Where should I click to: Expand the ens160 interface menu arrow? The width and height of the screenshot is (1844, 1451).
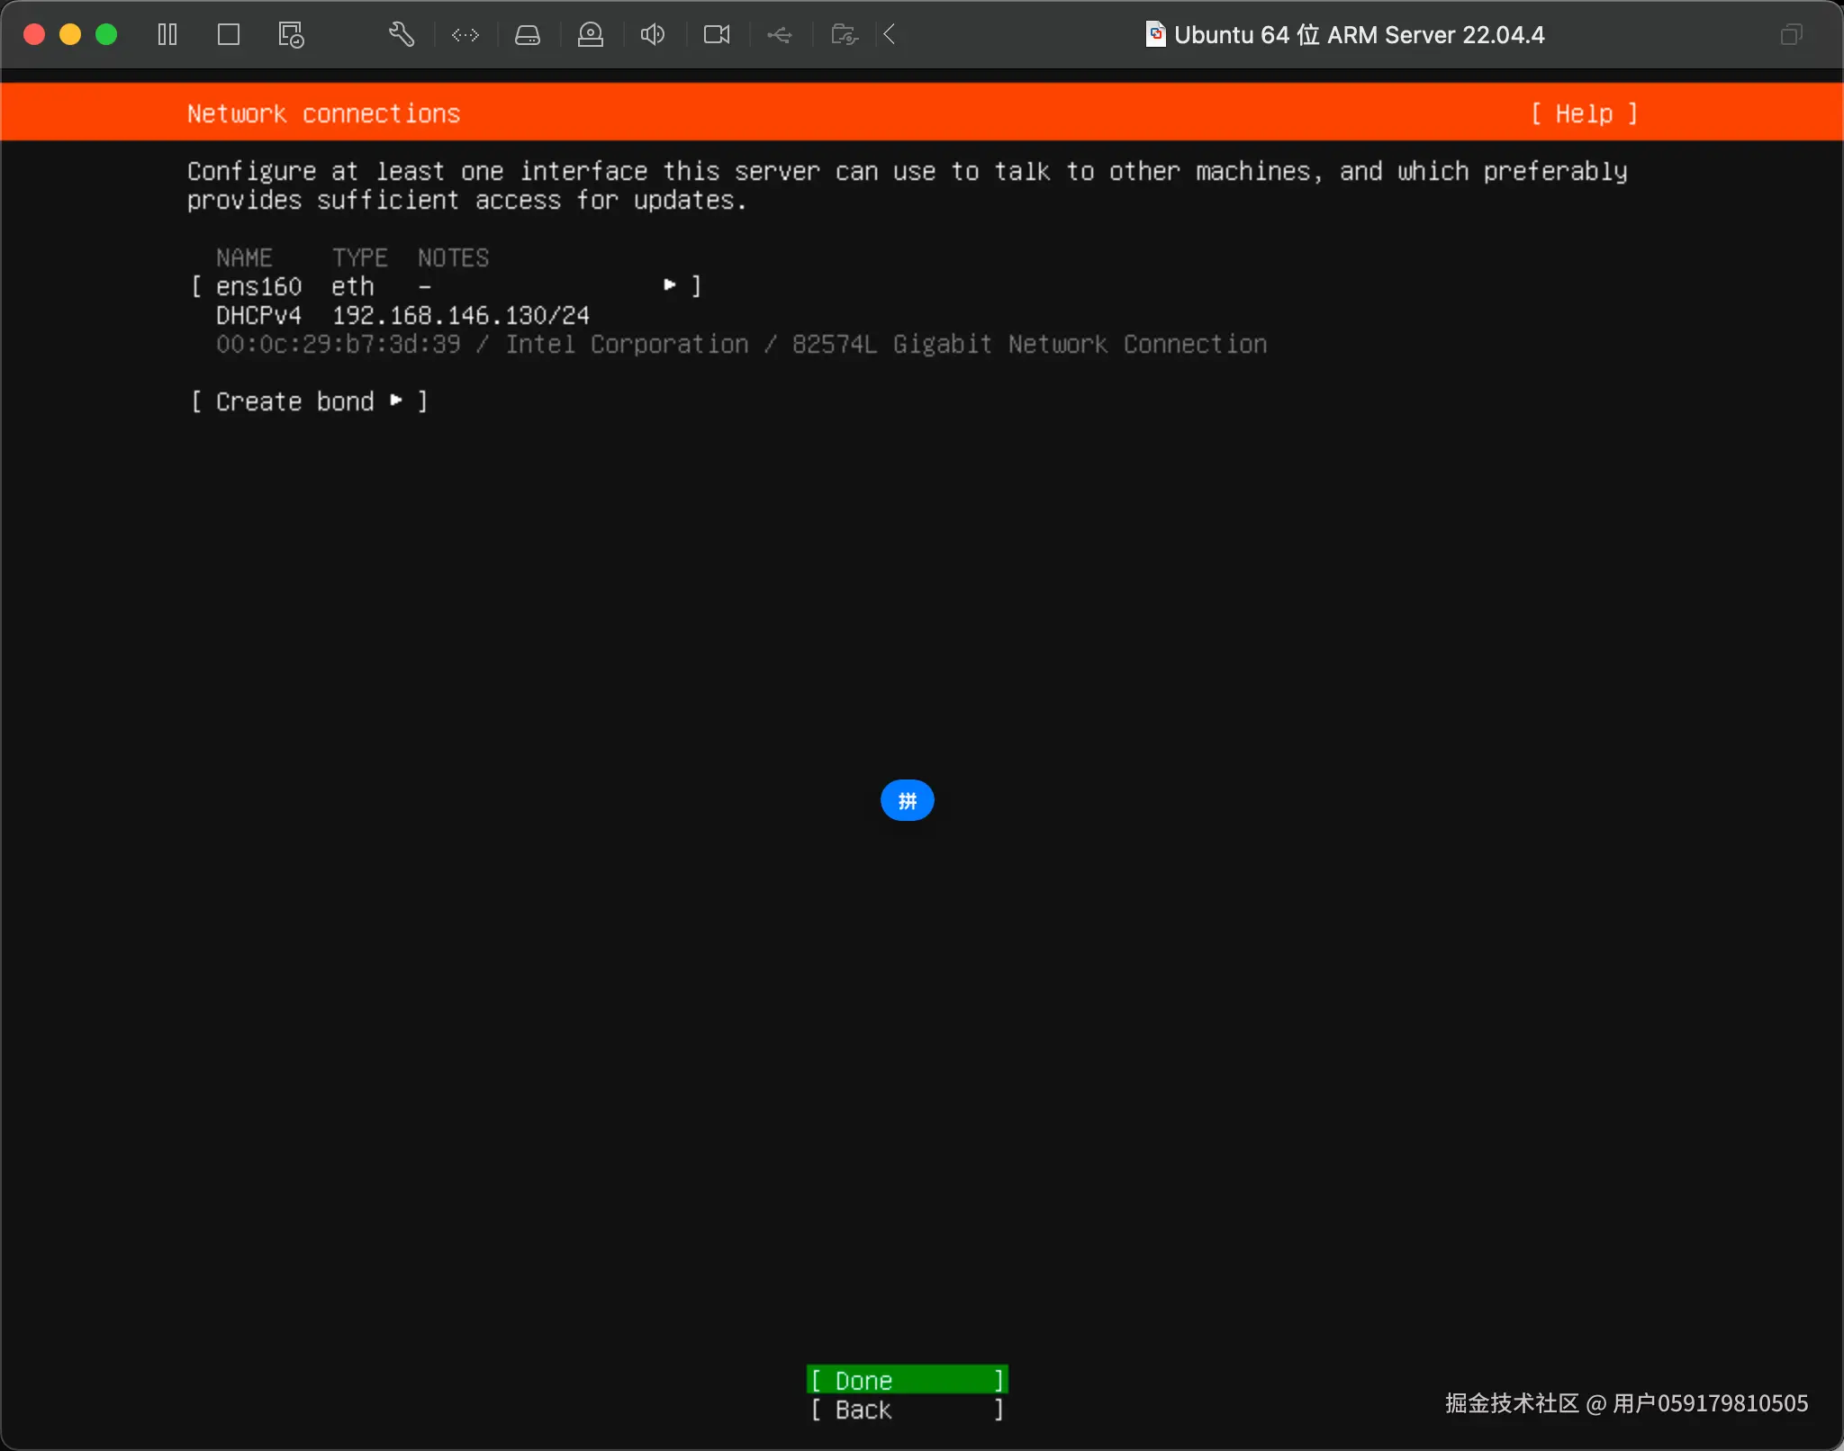tap(670, 285)
